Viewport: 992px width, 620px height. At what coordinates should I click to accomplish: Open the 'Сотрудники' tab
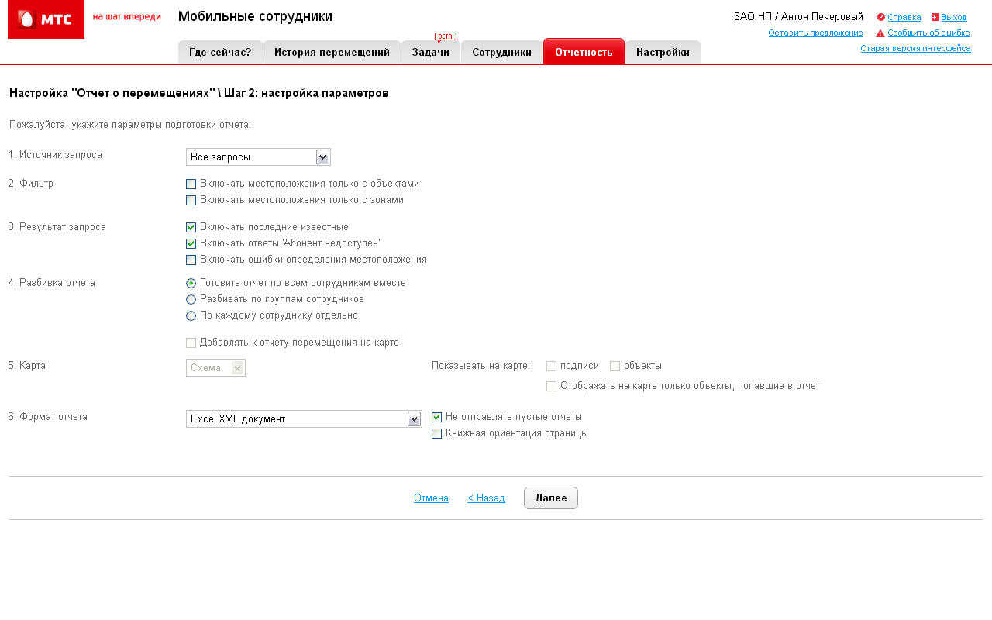coord(501,53)
